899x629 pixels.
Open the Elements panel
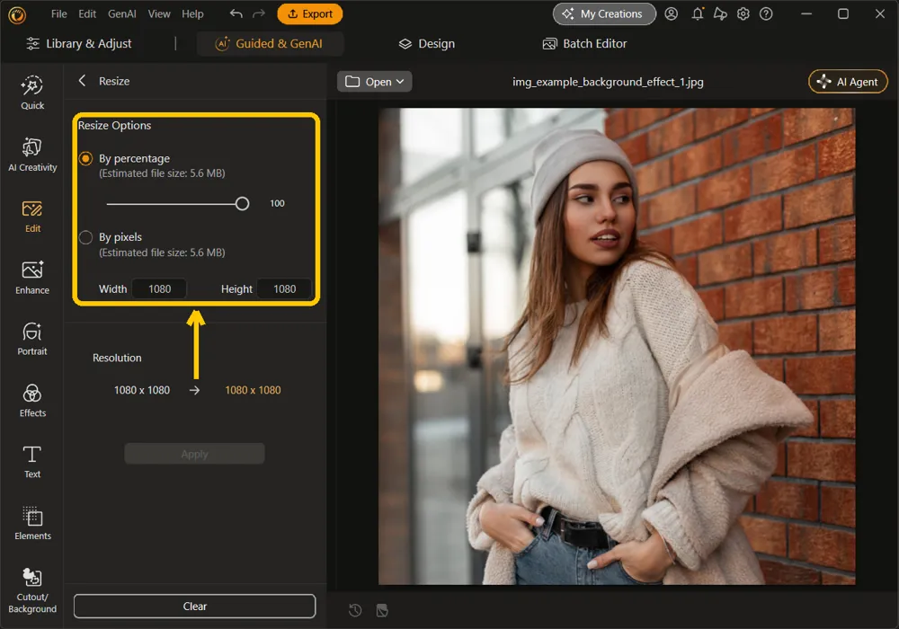32,523
